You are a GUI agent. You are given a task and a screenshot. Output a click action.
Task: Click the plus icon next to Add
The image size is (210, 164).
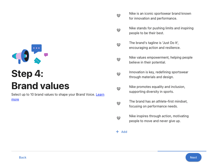[x=117, y=132]
